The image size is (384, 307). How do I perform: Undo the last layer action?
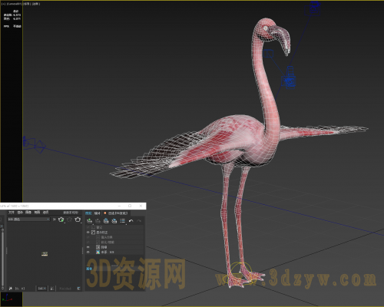(x=131, y=221)
